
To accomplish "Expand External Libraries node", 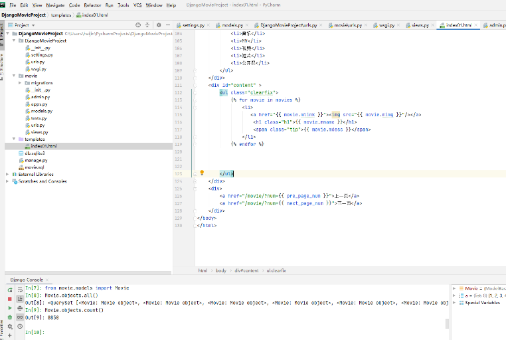I will [x=8, y=174].
